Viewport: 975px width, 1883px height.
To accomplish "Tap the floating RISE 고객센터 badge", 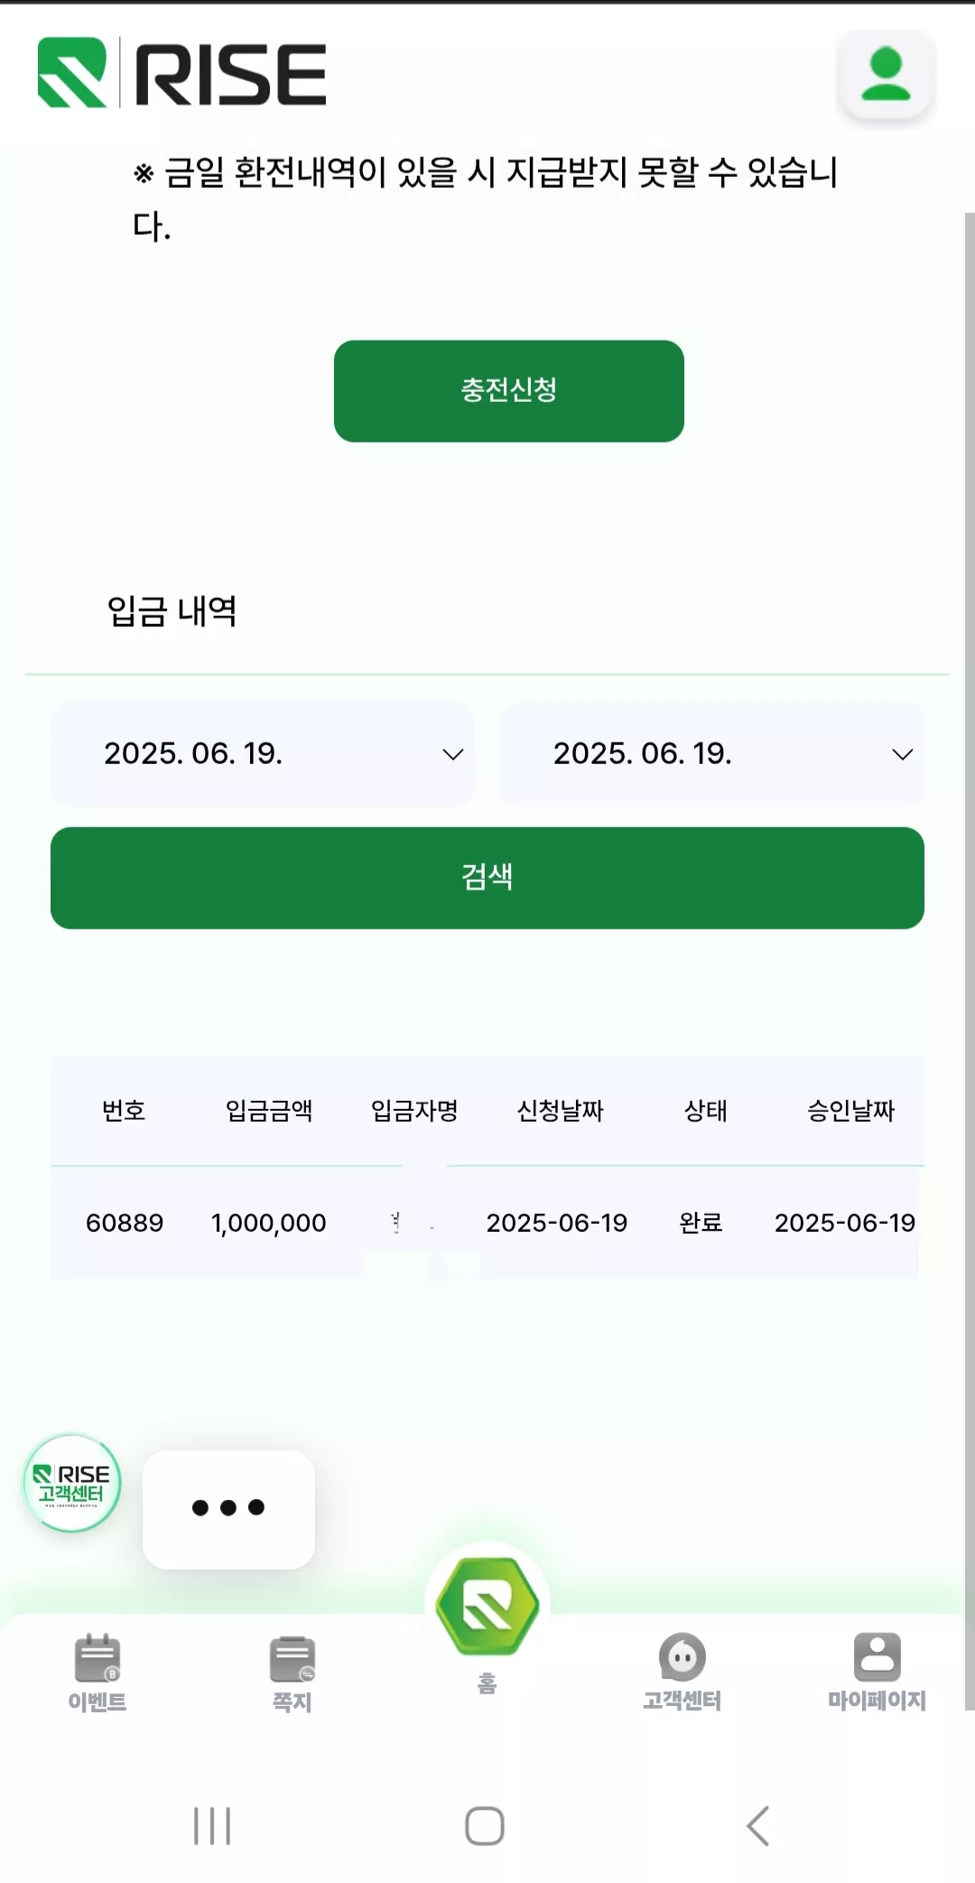I will 71,1483.
